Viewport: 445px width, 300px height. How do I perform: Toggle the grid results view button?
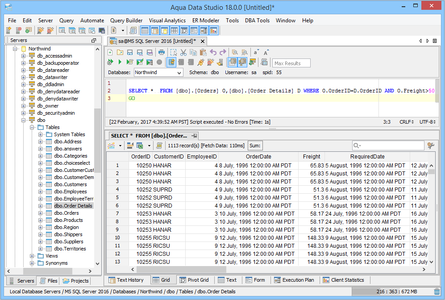point(233,62)
